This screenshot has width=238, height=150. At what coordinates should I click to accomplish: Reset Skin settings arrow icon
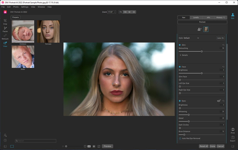pyautogui.click(x=223, y=45)
